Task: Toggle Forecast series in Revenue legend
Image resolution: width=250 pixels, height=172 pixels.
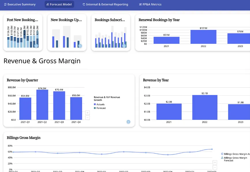Action: pos(101,108)
